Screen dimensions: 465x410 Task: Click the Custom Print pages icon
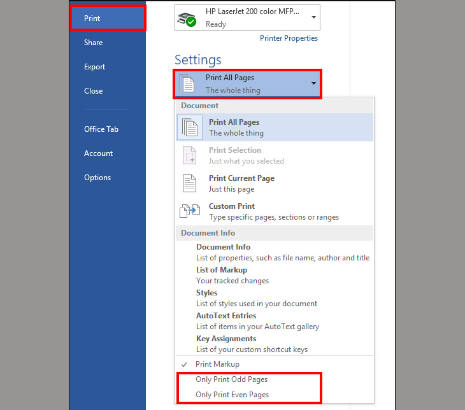click(x=190, y=211)
